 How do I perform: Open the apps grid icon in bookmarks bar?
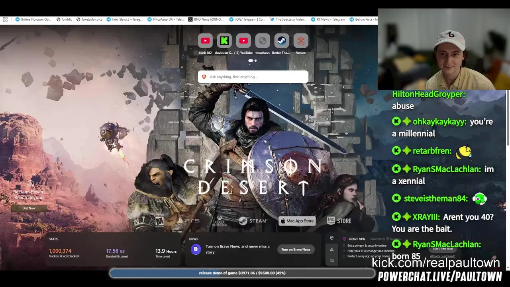point(5,19)
